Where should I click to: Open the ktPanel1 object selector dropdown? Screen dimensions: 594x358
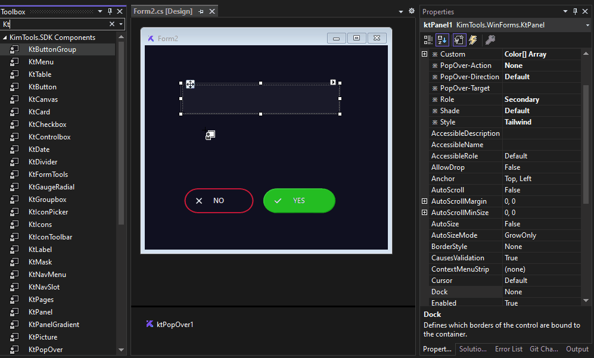click(x=587, y=25)
